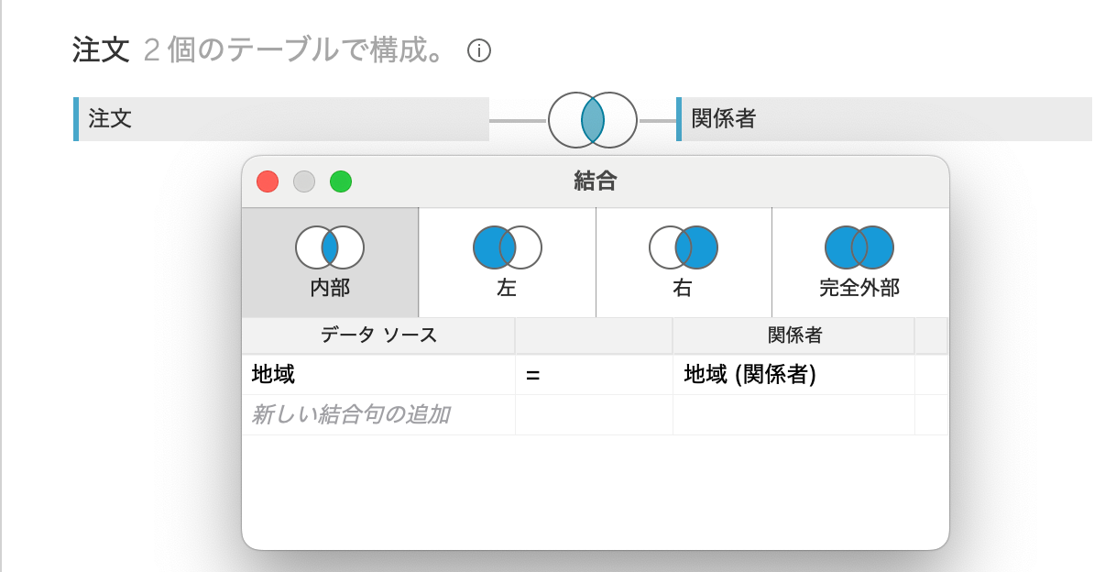The image size is (1116, 572).
Task: Open the equals operator dropdown
Action: [x=594, y=375]
